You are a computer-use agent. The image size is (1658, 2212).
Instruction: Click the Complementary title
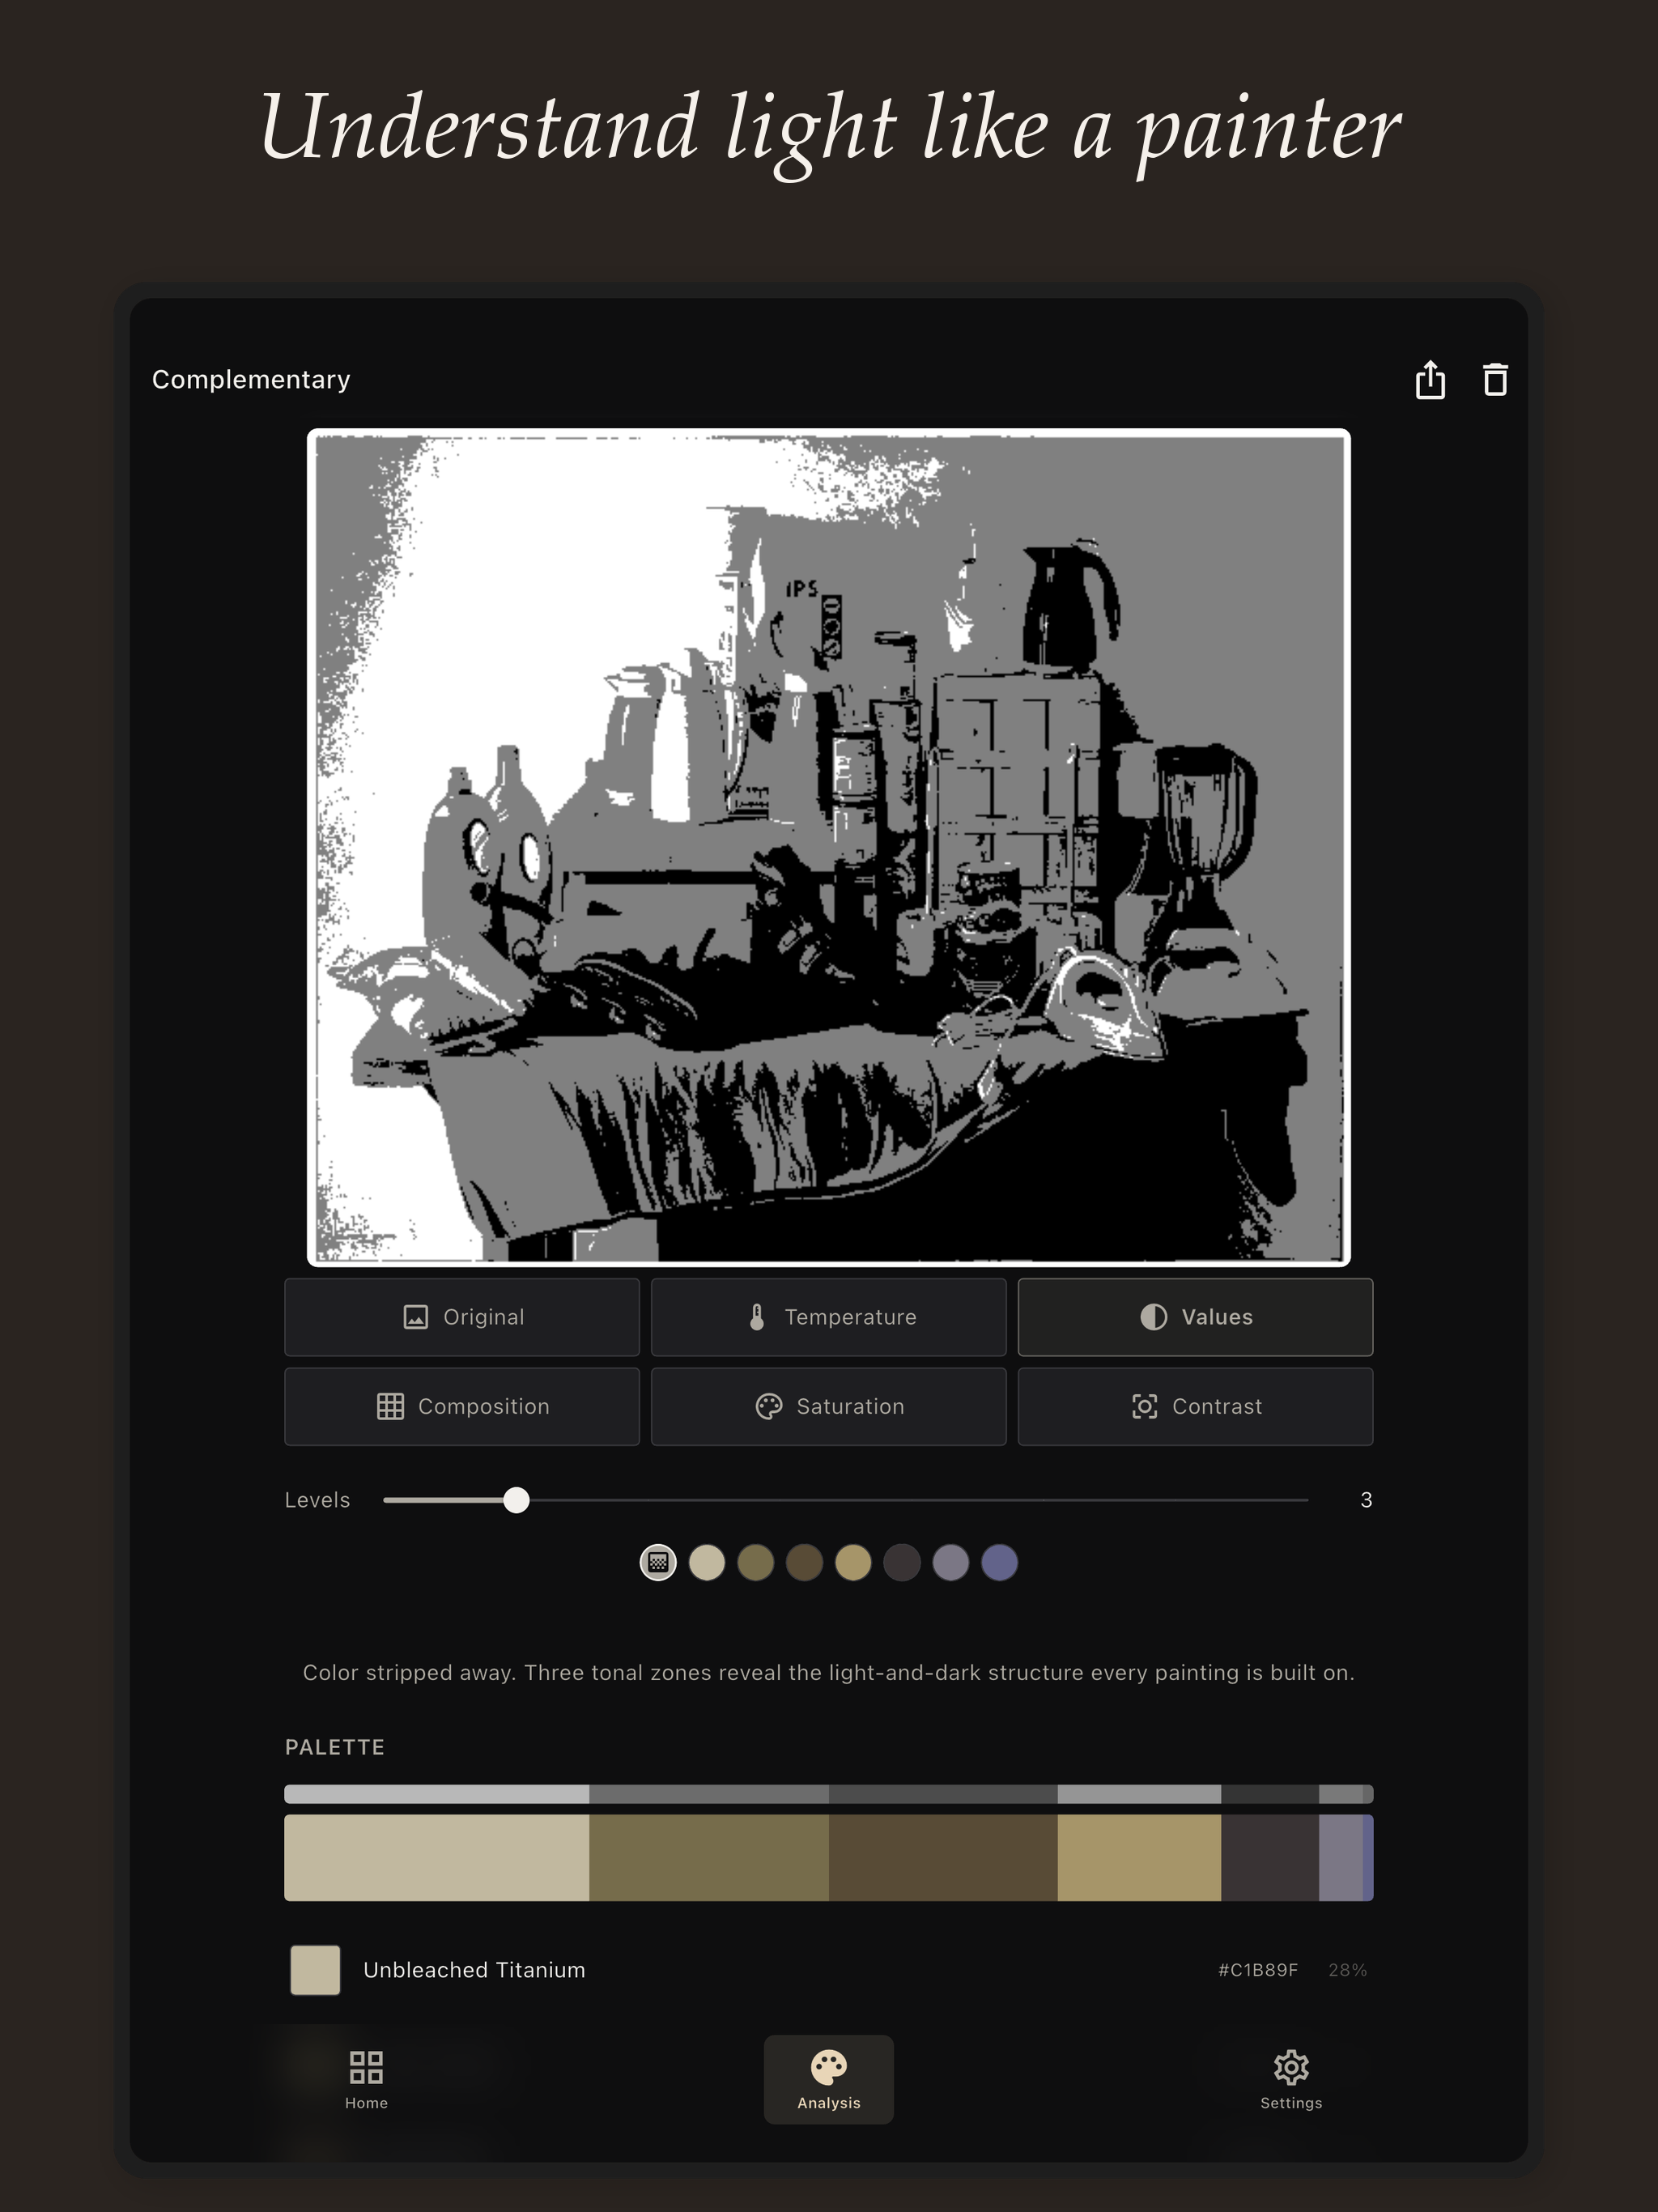click(251, 380)
